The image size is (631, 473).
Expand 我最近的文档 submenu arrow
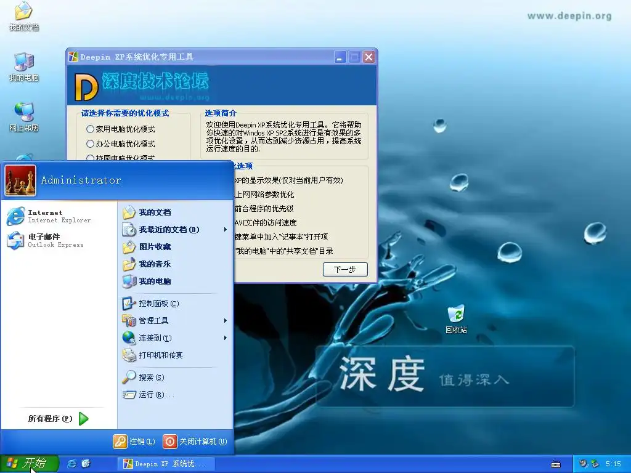(x=226, y=230)
